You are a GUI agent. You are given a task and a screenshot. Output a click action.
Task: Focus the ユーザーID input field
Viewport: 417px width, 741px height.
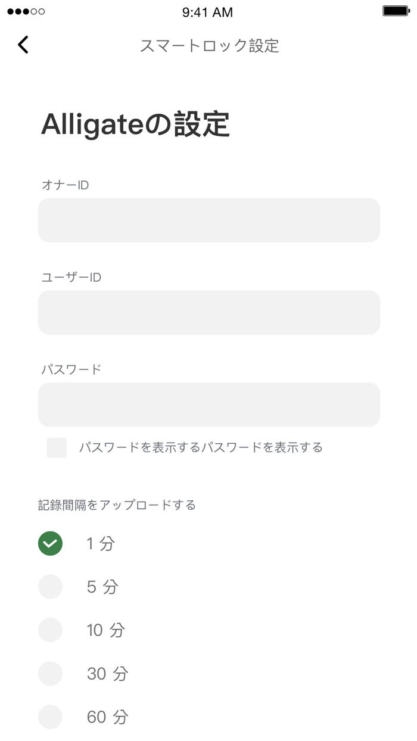209,312
